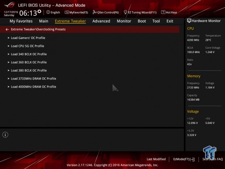Click Memory voltage value 1.184 V
225x169 pixels.
tap(210, 88)
